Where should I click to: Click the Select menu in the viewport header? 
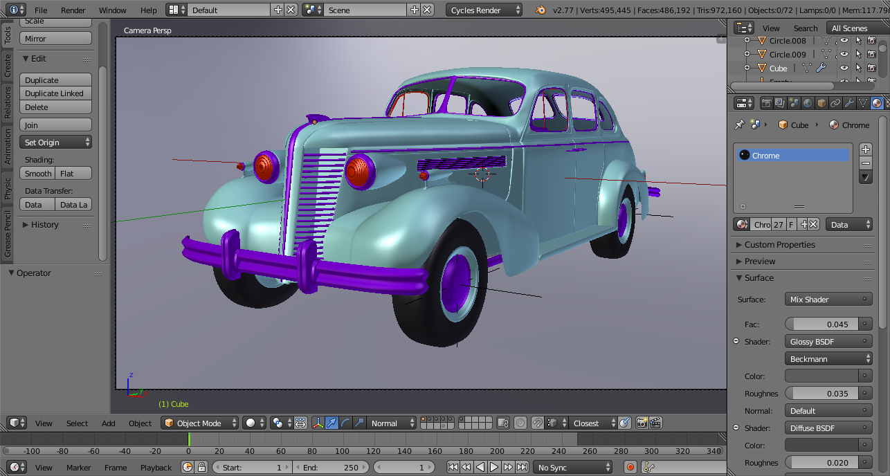(76, 423)
